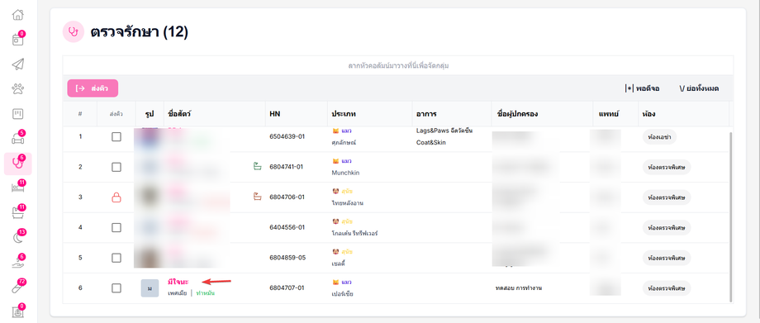Open the syringe icon with 72 badge
The image size is (760, 323).
click(x=18, y=287)
